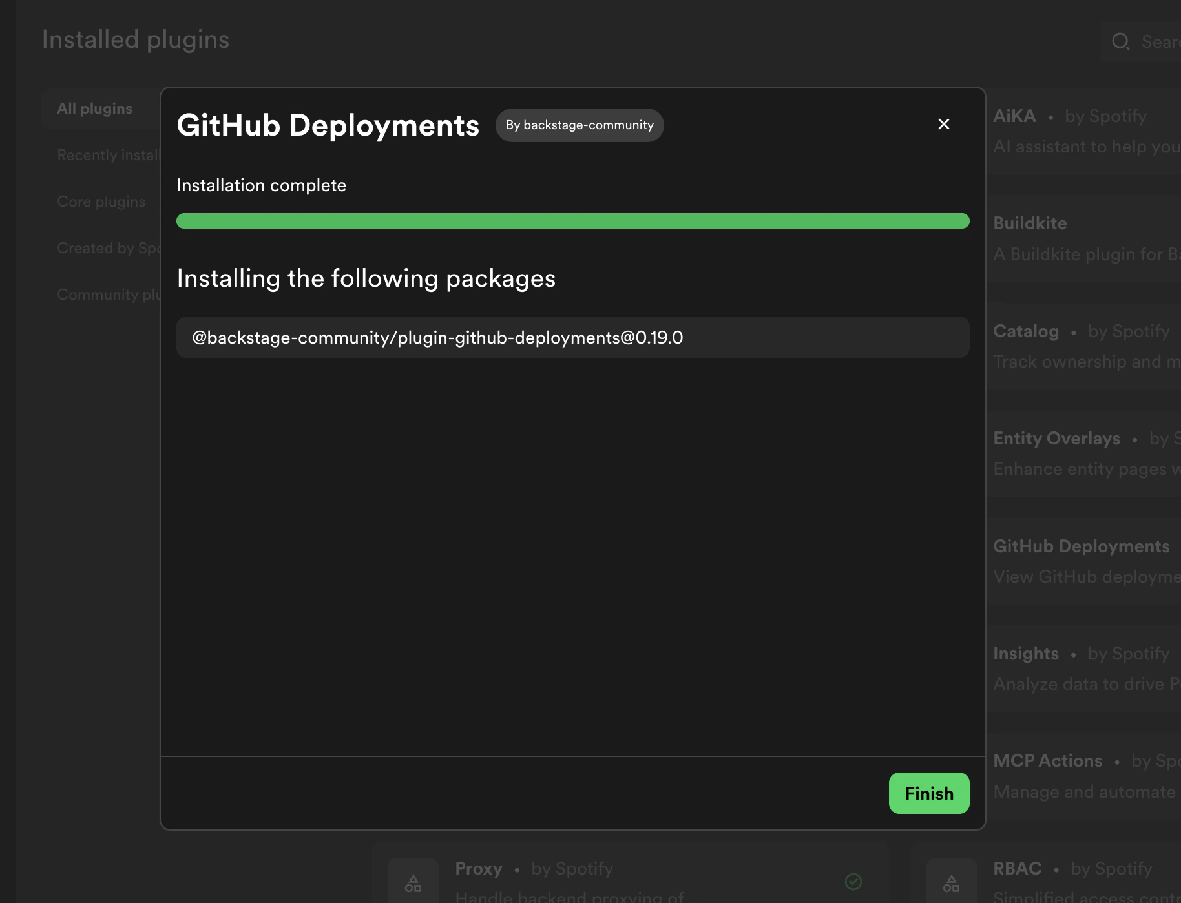Screen dimensions: 1181x903
Task: Open the GitHub Deployments card in background list
Action: click(x=1083, y=561)
